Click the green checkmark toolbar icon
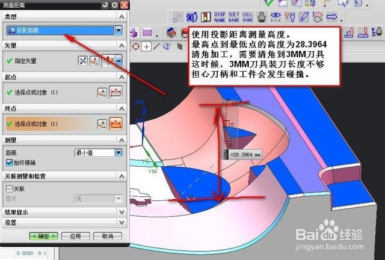Viewport: 385px width, 260px height. coord(268,3)
